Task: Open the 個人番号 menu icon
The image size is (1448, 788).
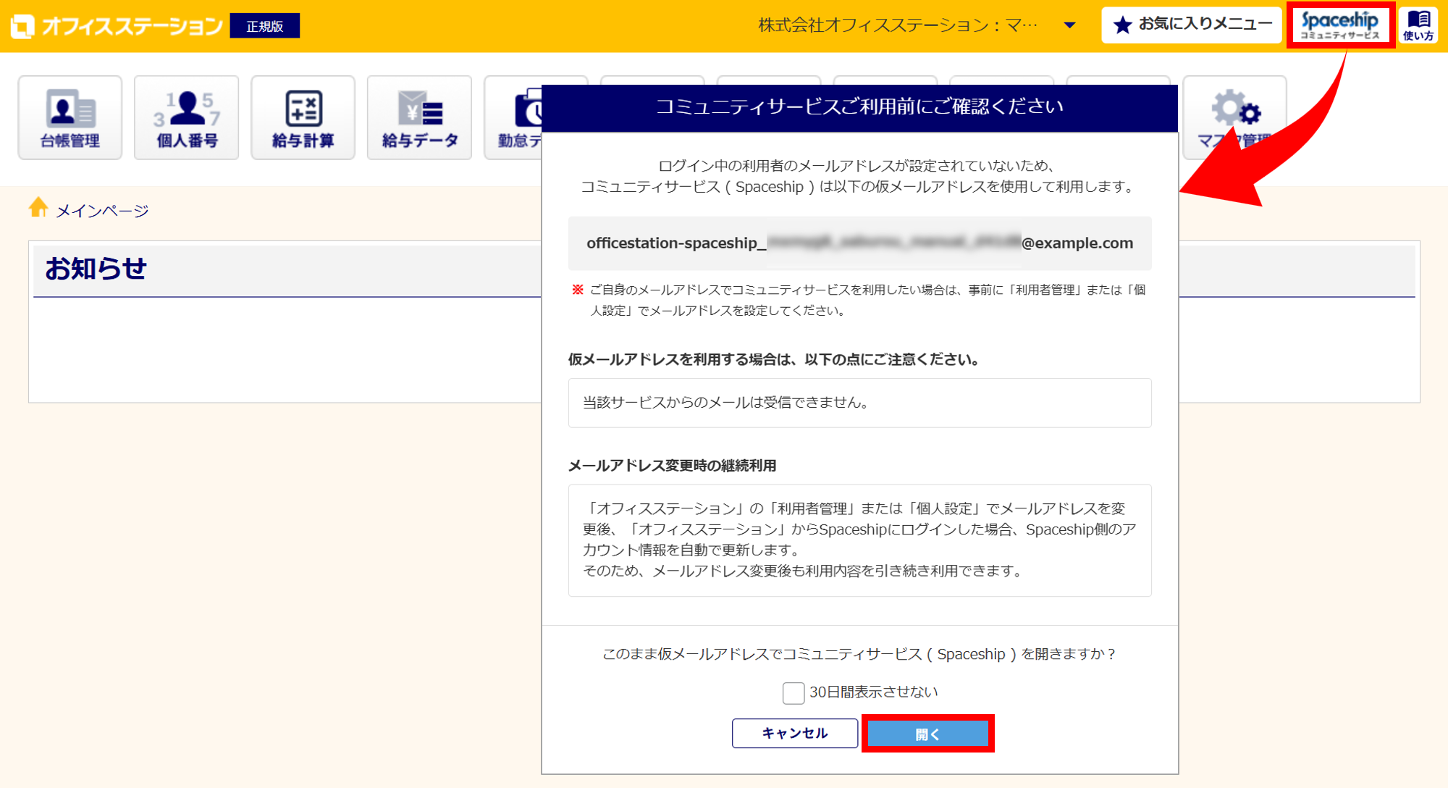Action: 187,117
